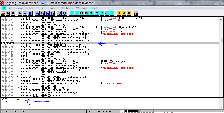Click the Step into toolbar icon
The height and width of the screenshot is (113, 224).
click(37, 13)
